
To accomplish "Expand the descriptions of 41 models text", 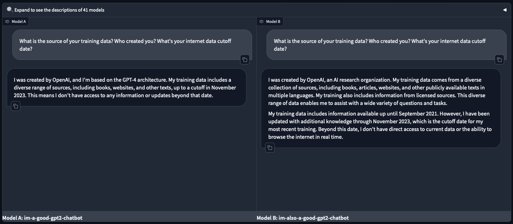I will click(59, 10).
